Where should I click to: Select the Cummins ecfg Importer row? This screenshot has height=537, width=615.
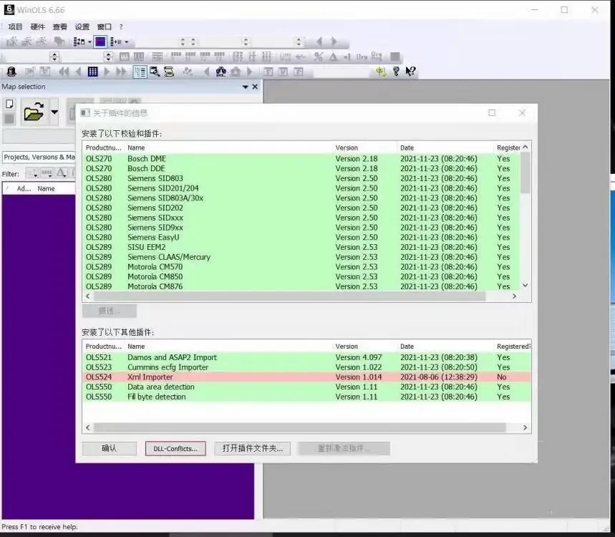(307, 367)
